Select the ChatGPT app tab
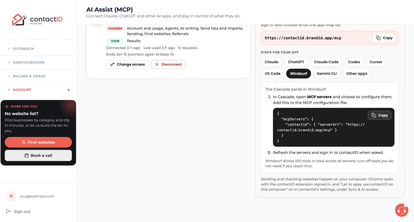This screenshot has width=414, height=222. click(296, 62)
